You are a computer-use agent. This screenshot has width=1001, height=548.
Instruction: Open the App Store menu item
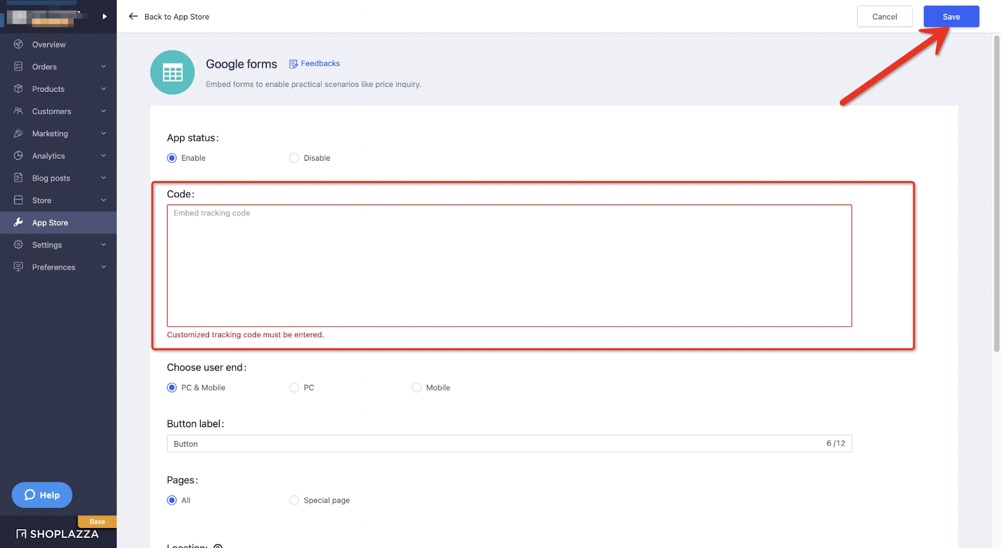(58, 222)
